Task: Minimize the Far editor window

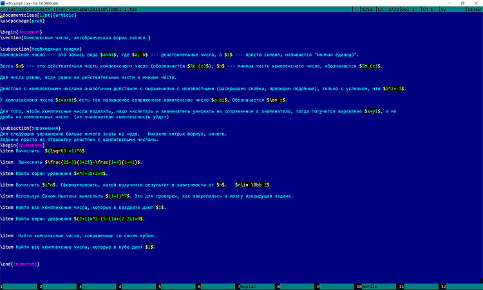Action: coord(441,3)
